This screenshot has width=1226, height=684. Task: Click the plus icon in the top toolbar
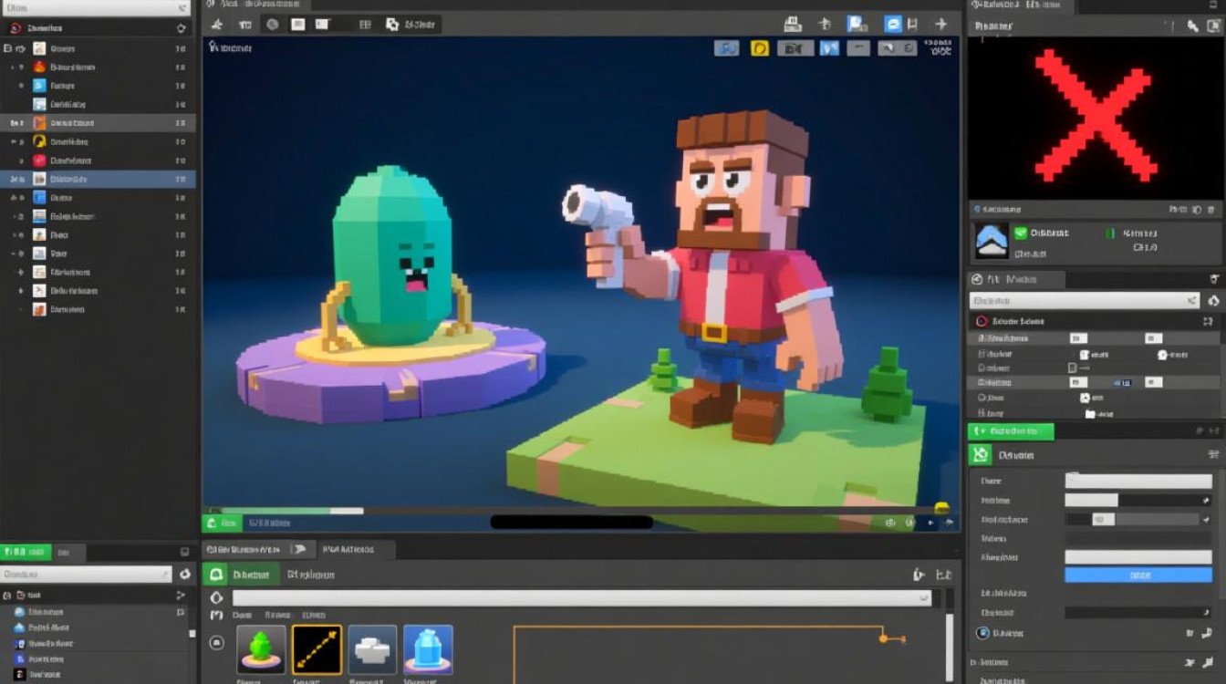pyautogui.click(x=941, y=25)
